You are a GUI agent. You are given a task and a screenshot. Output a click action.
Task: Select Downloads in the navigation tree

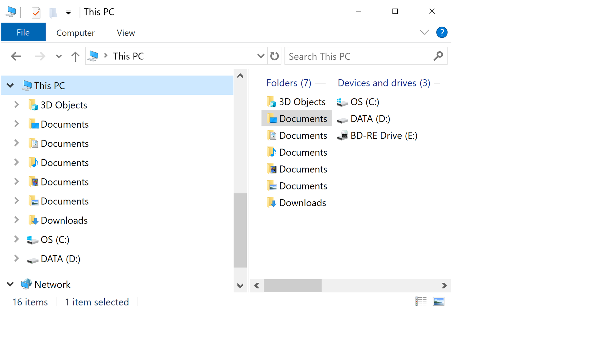pyautogui.click(x=64, y=220)
